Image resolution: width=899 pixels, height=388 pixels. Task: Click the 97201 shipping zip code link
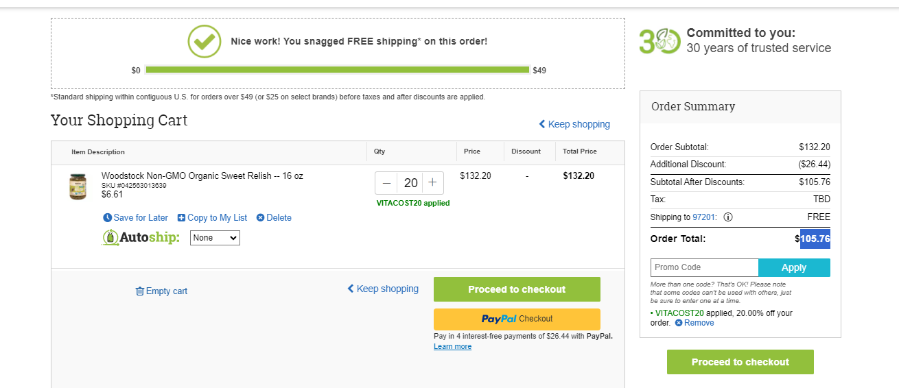[x=704, y=217]
